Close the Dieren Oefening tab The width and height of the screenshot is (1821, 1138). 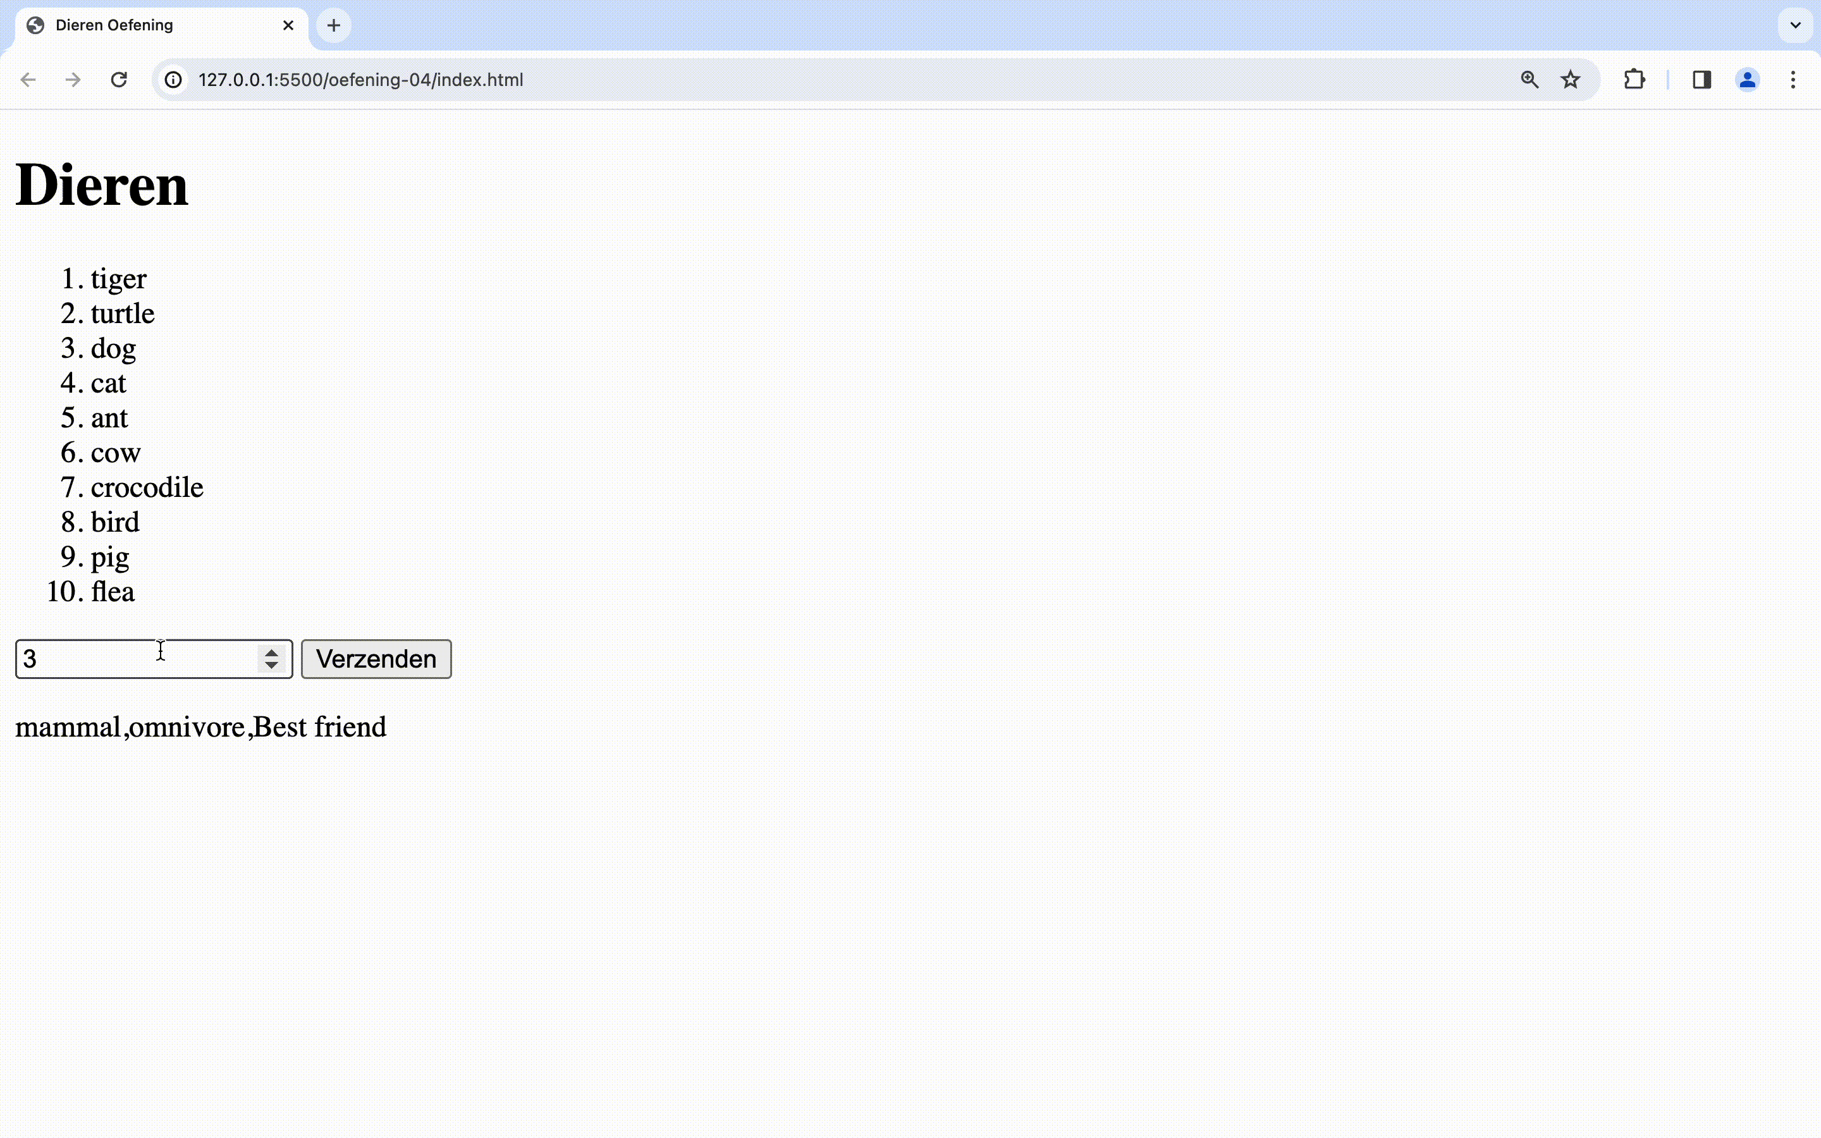click(288, 25)
